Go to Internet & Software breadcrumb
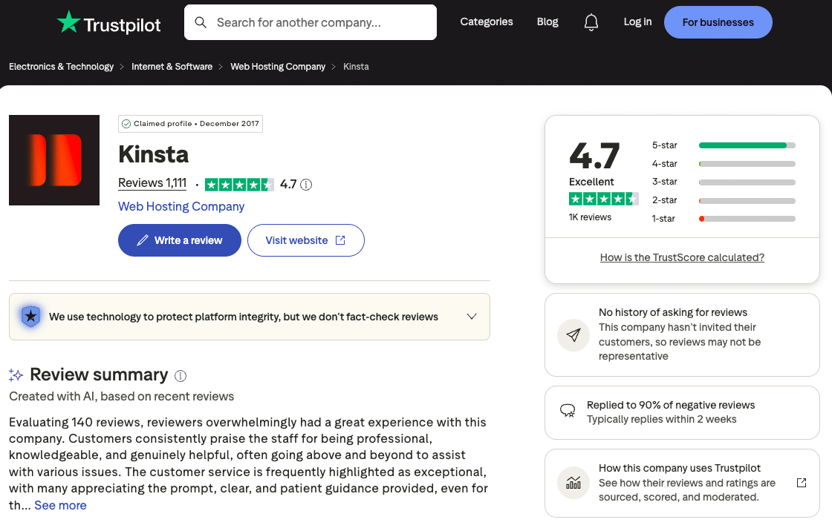The width and height of the screenshot is (832, 531). (172, 67)
